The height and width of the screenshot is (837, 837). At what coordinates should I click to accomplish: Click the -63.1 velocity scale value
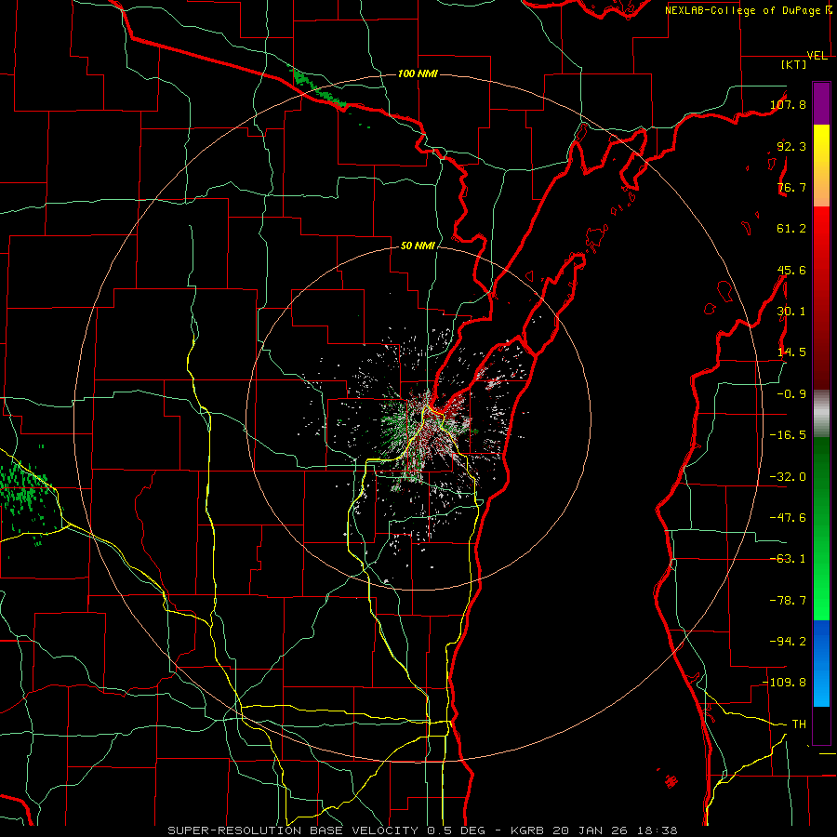coord(788,559)
